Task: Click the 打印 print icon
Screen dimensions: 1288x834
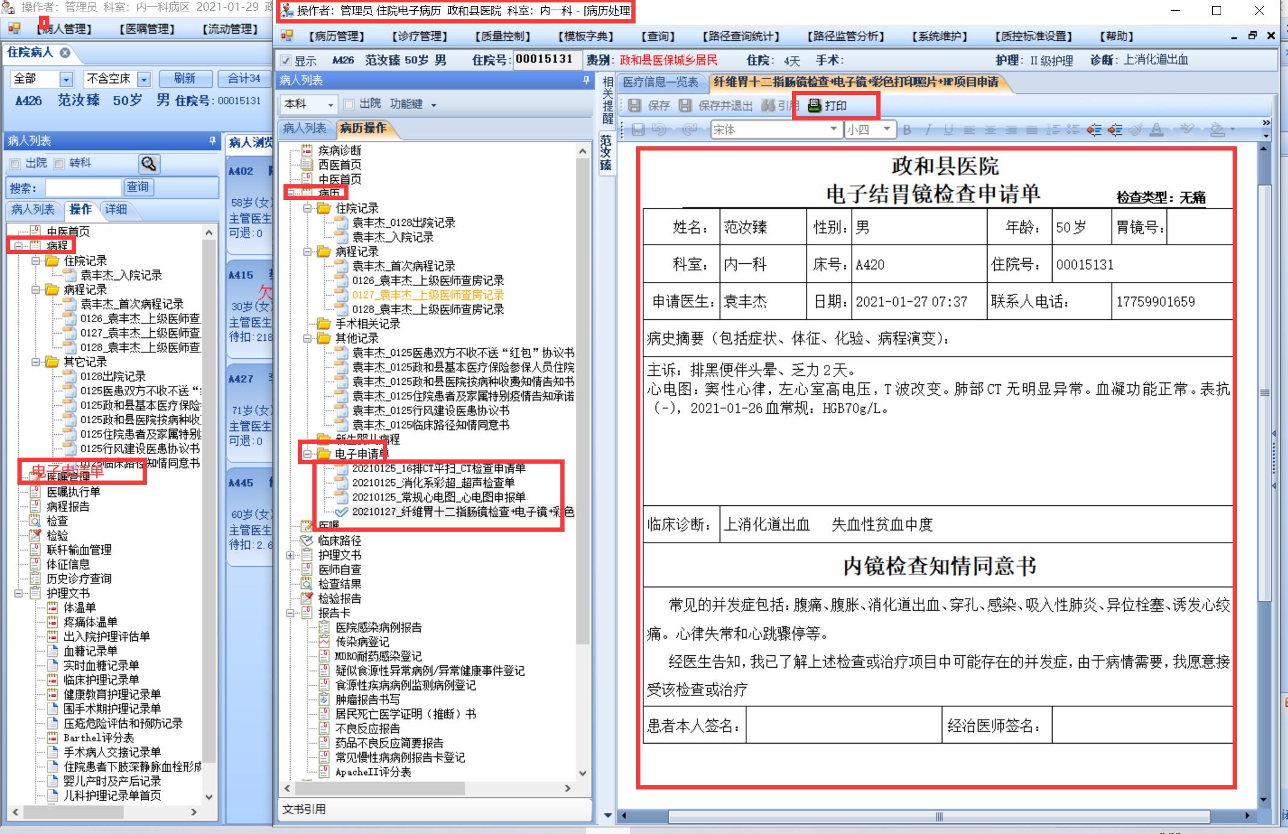Action: pyautogui.click(x=814, y=105)
